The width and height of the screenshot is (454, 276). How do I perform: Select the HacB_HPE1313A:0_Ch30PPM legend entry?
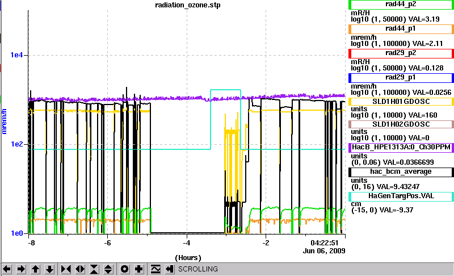click(401, 147)
